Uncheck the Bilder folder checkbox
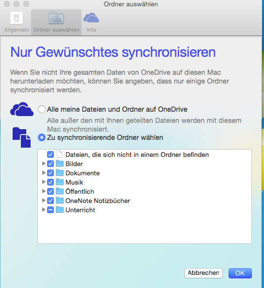 [x=50, y=164]
